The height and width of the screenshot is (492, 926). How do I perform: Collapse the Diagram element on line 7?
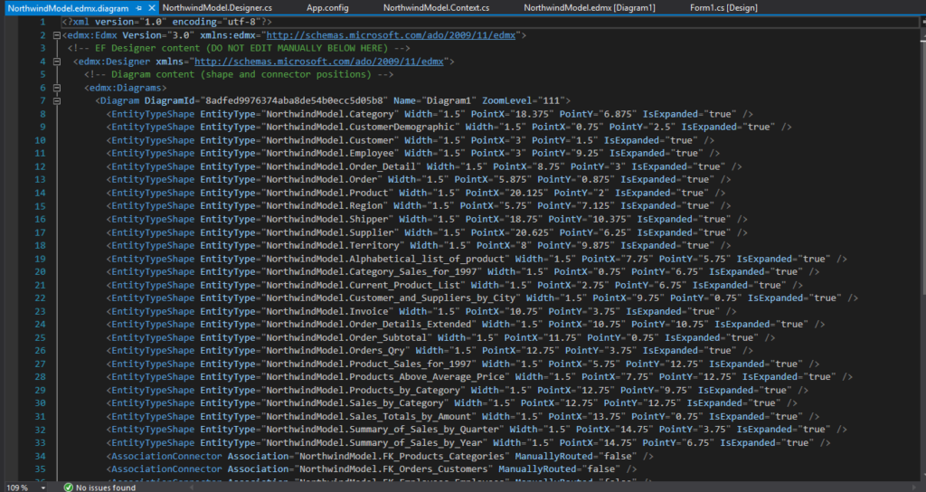tap(57, 101)
